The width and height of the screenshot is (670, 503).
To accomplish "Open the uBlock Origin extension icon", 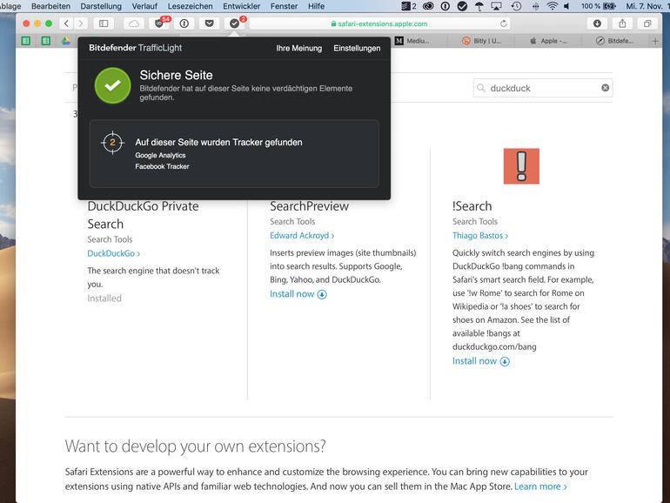I will (159, 23).
